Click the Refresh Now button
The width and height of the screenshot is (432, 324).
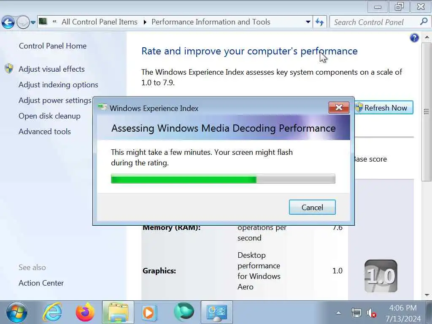coord(384,108)
